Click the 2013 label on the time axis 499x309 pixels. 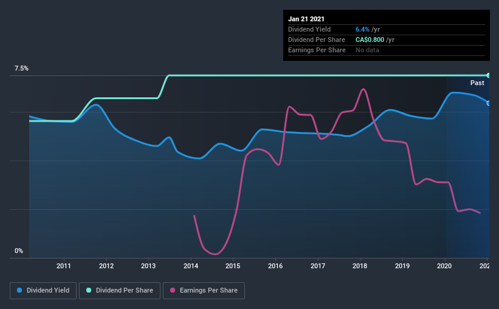148,266
